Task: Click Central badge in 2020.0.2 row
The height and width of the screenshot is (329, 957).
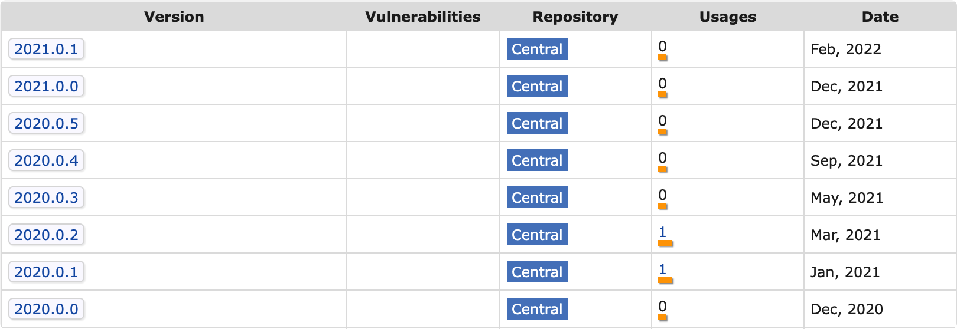Action: click(537, 235)
